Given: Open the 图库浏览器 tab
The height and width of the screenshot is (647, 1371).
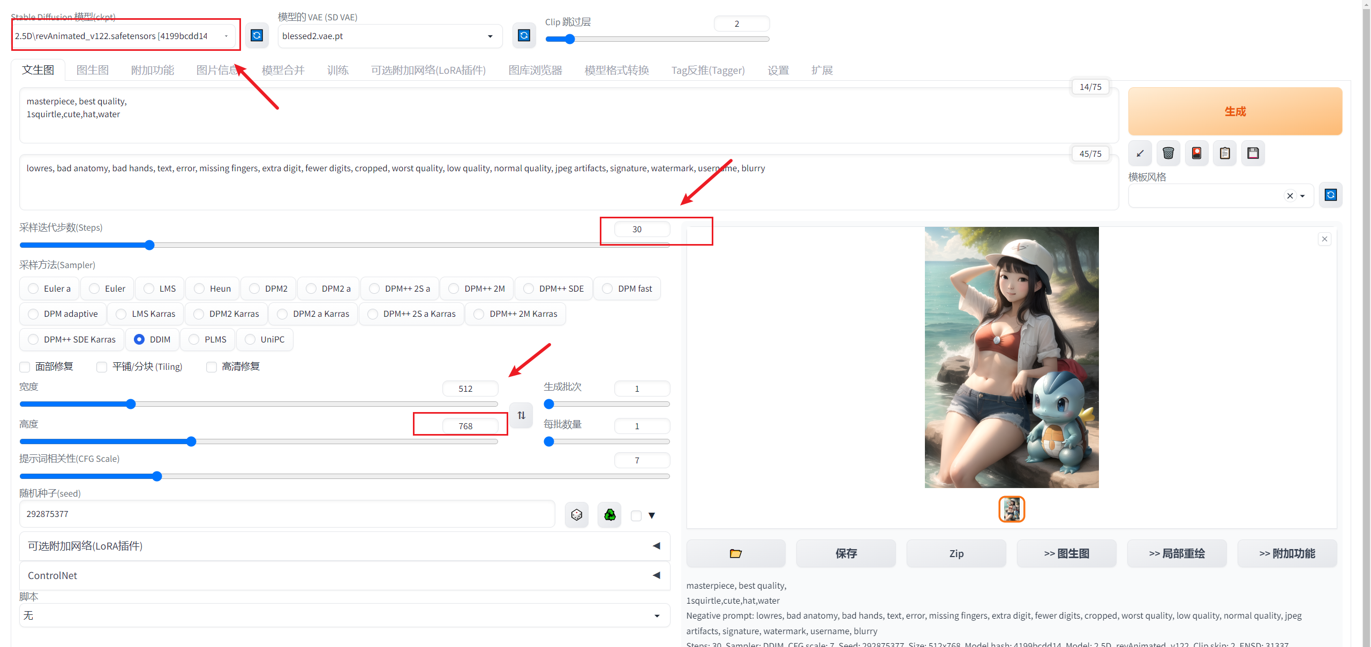Looking at the screenshot, I should [x=536, y=70].
